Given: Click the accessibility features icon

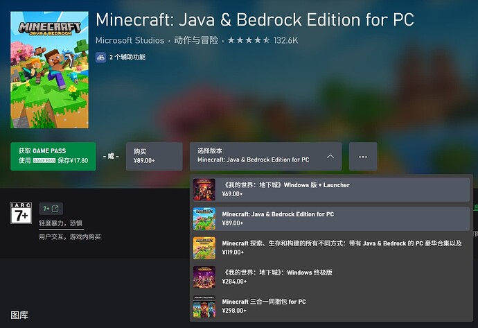Looking at the screenshot, I should point(100,57).
